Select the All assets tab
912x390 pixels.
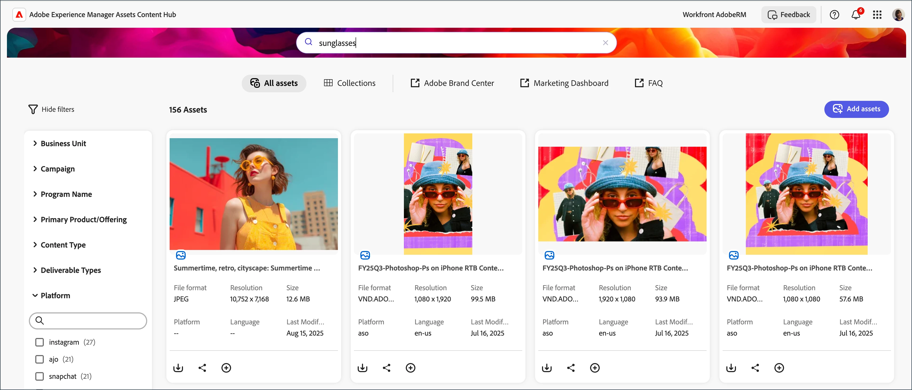click(x=274, y=83)
